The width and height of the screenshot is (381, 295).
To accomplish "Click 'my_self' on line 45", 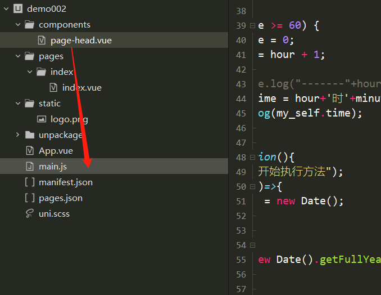I will coord(298,113).
